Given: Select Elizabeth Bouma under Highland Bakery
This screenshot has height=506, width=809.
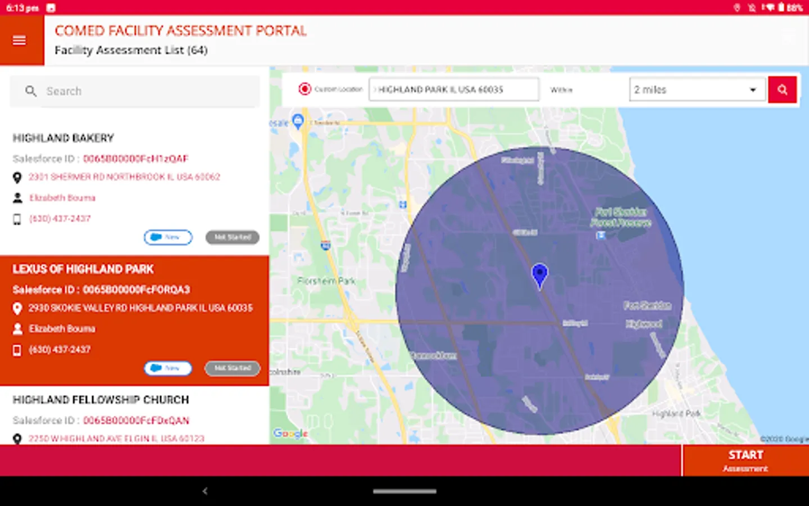Looking at the screenshot, I should [62, 198].
